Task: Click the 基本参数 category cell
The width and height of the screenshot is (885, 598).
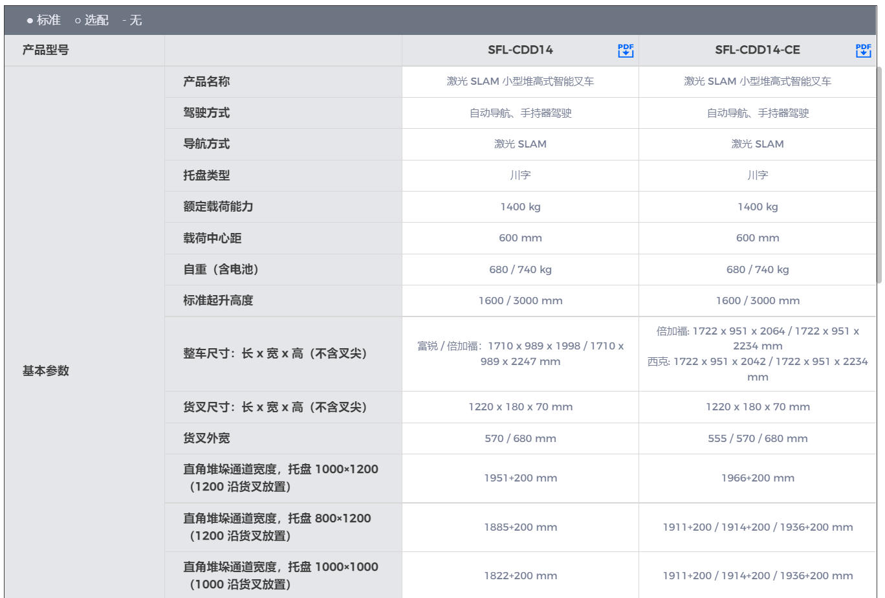Action: [x=45, y=371]
